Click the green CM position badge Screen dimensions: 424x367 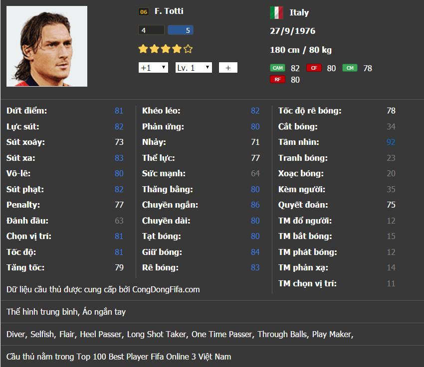tap(350, 68)
